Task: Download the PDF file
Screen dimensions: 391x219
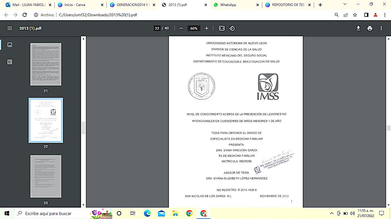Action: [358, 28]
